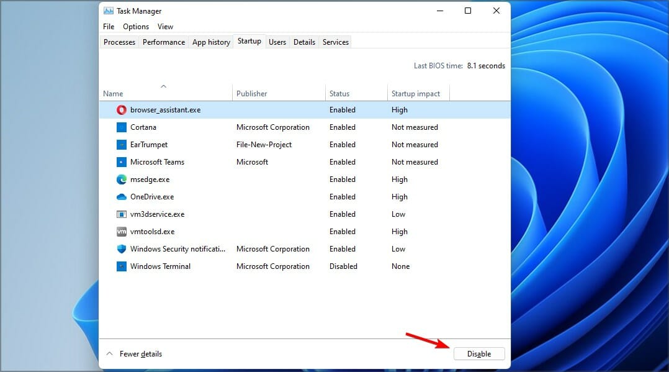Open the Options menu

point(136,27)
